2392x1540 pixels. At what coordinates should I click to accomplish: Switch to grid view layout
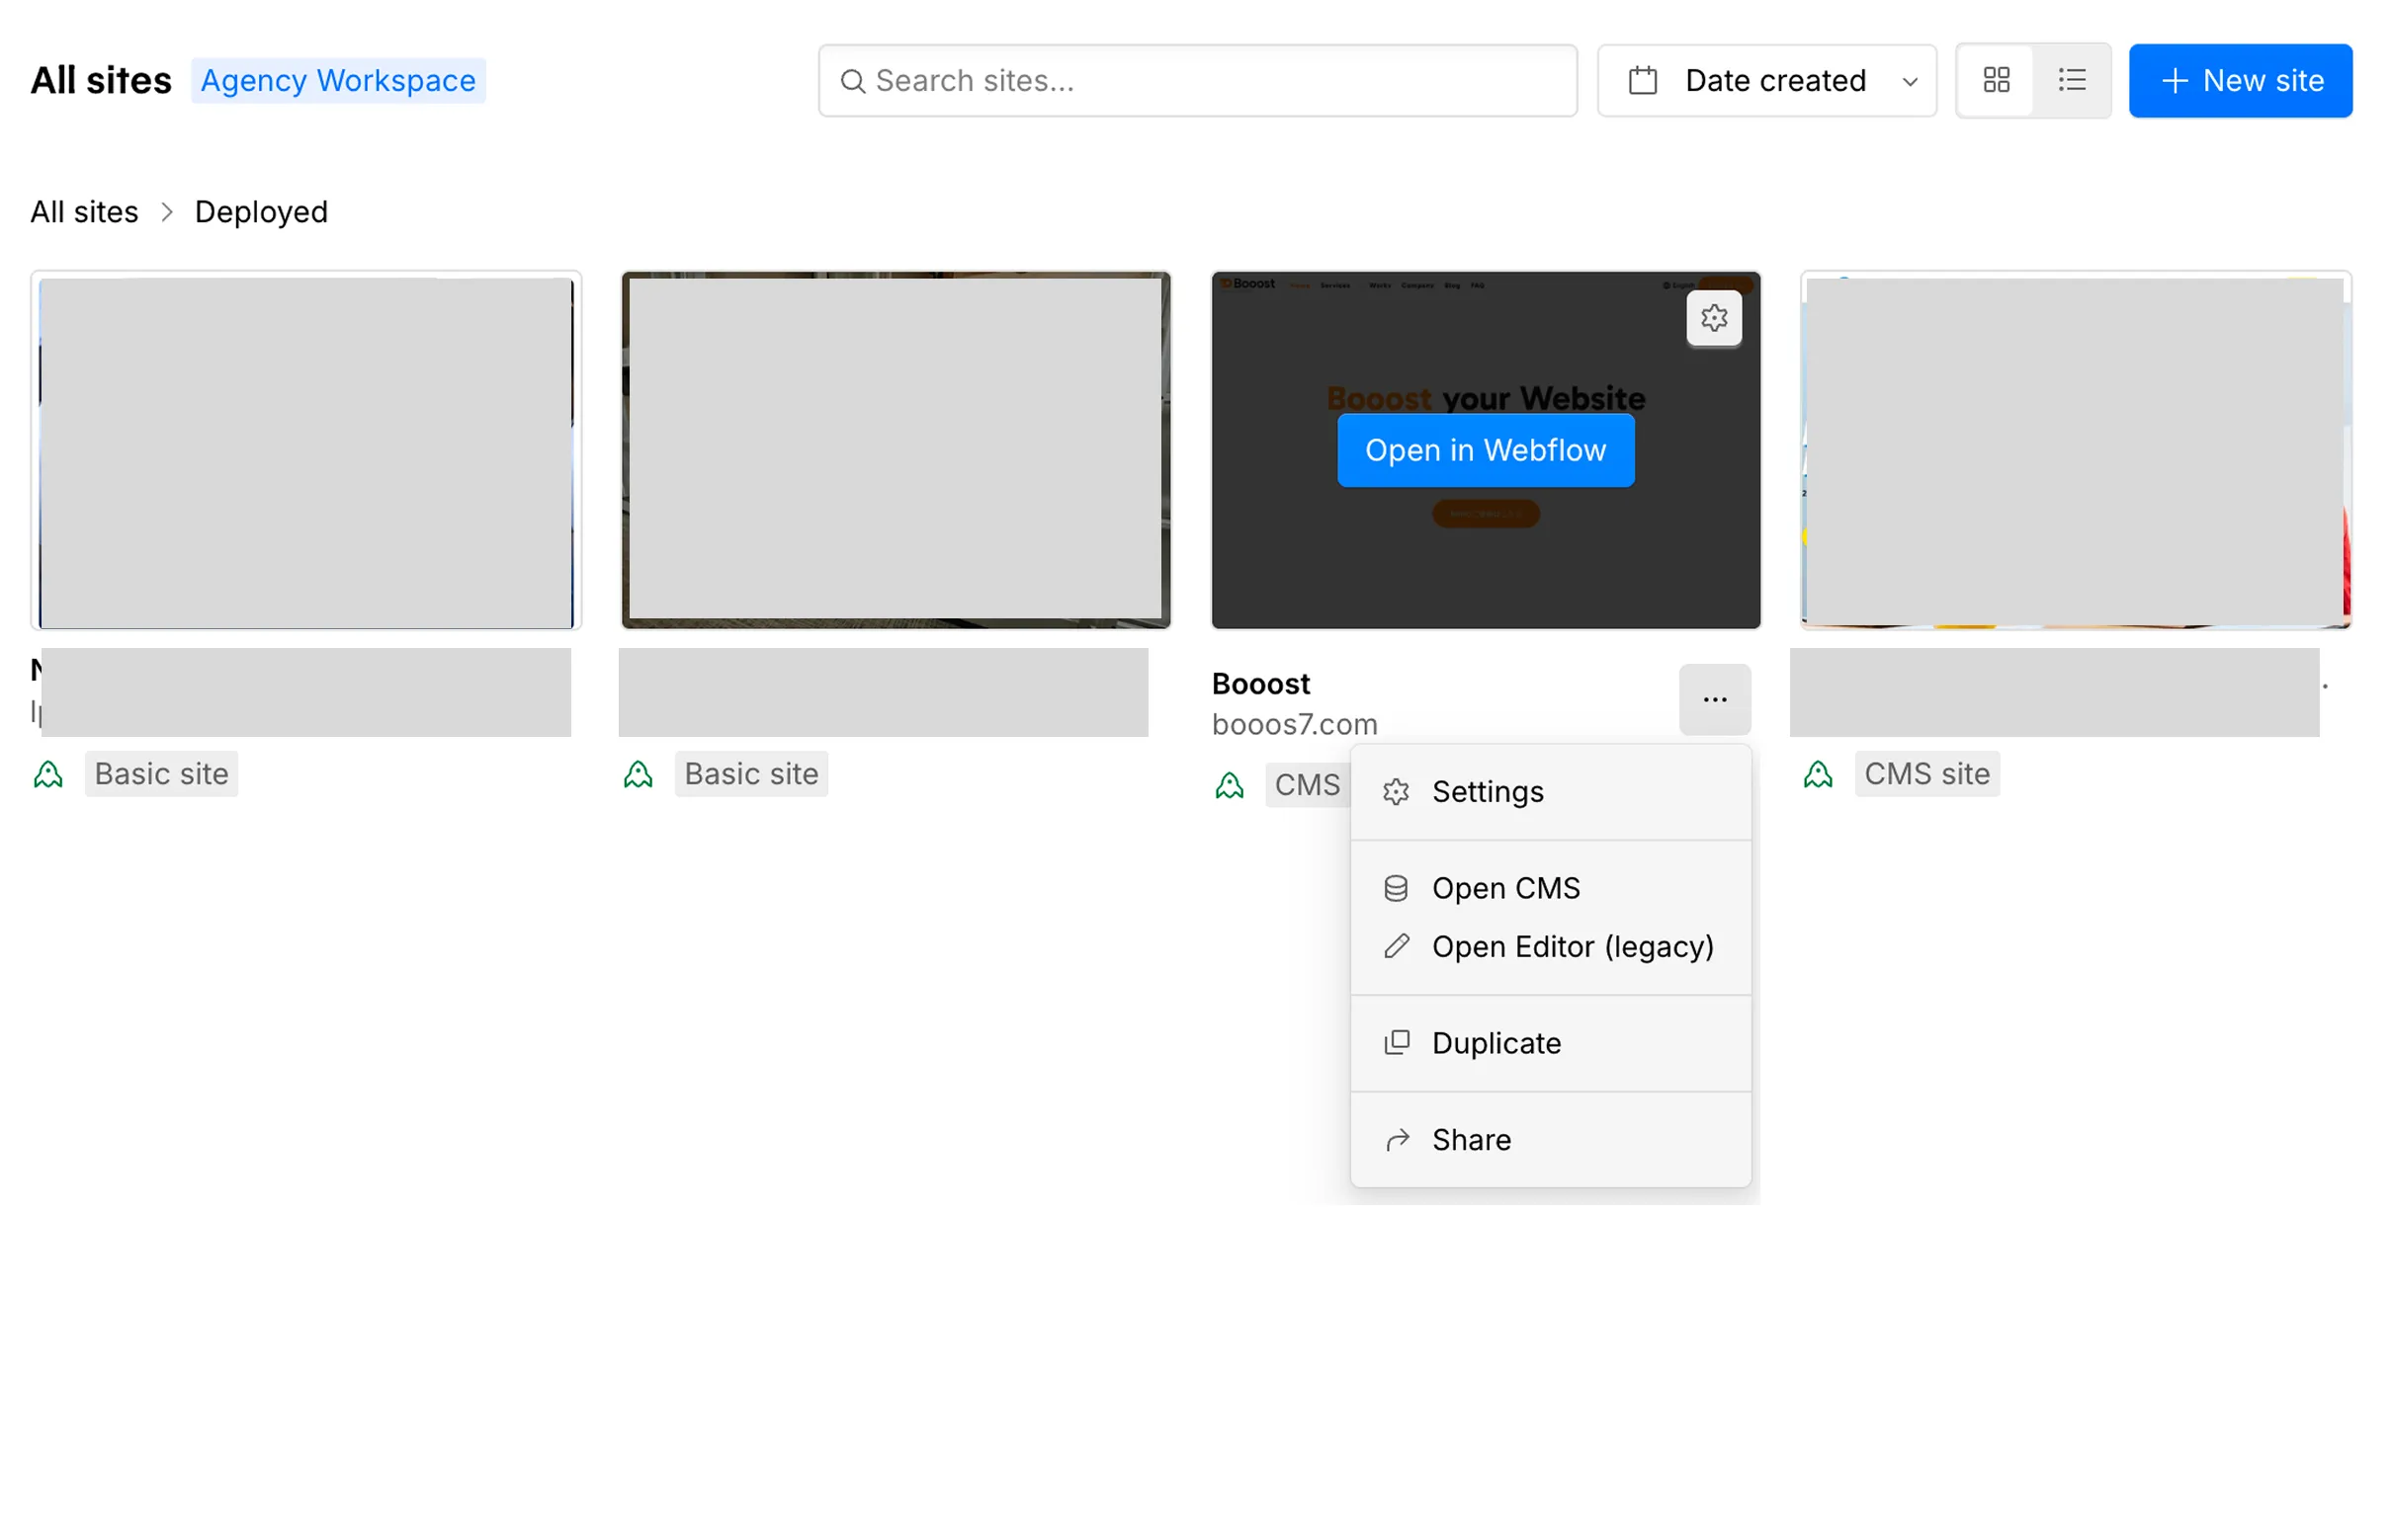coord(1996,80)
